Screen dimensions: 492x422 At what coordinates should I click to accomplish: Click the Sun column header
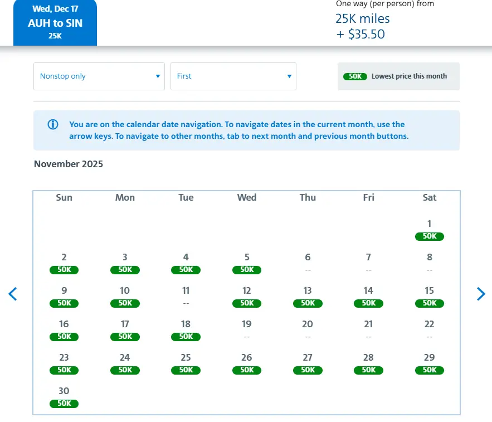[64, 197]
